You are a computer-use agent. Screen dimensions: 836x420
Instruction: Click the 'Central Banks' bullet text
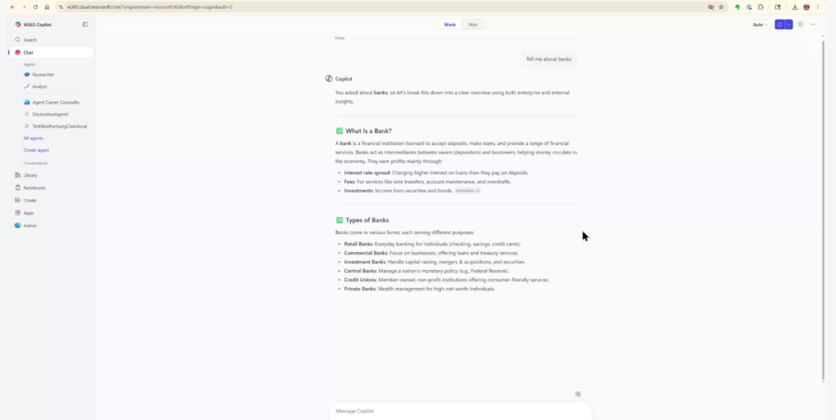(x=426, y=271)
